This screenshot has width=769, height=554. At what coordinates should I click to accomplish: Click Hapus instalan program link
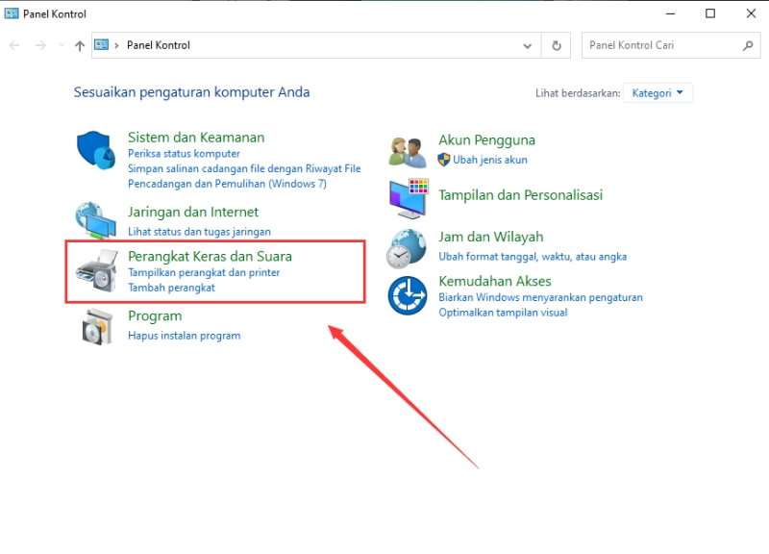(185, 336)
